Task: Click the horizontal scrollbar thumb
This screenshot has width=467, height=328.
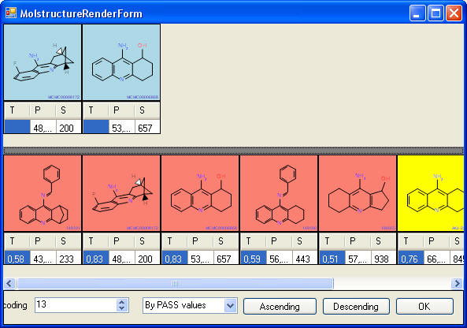Action: (x=175, y=283)
